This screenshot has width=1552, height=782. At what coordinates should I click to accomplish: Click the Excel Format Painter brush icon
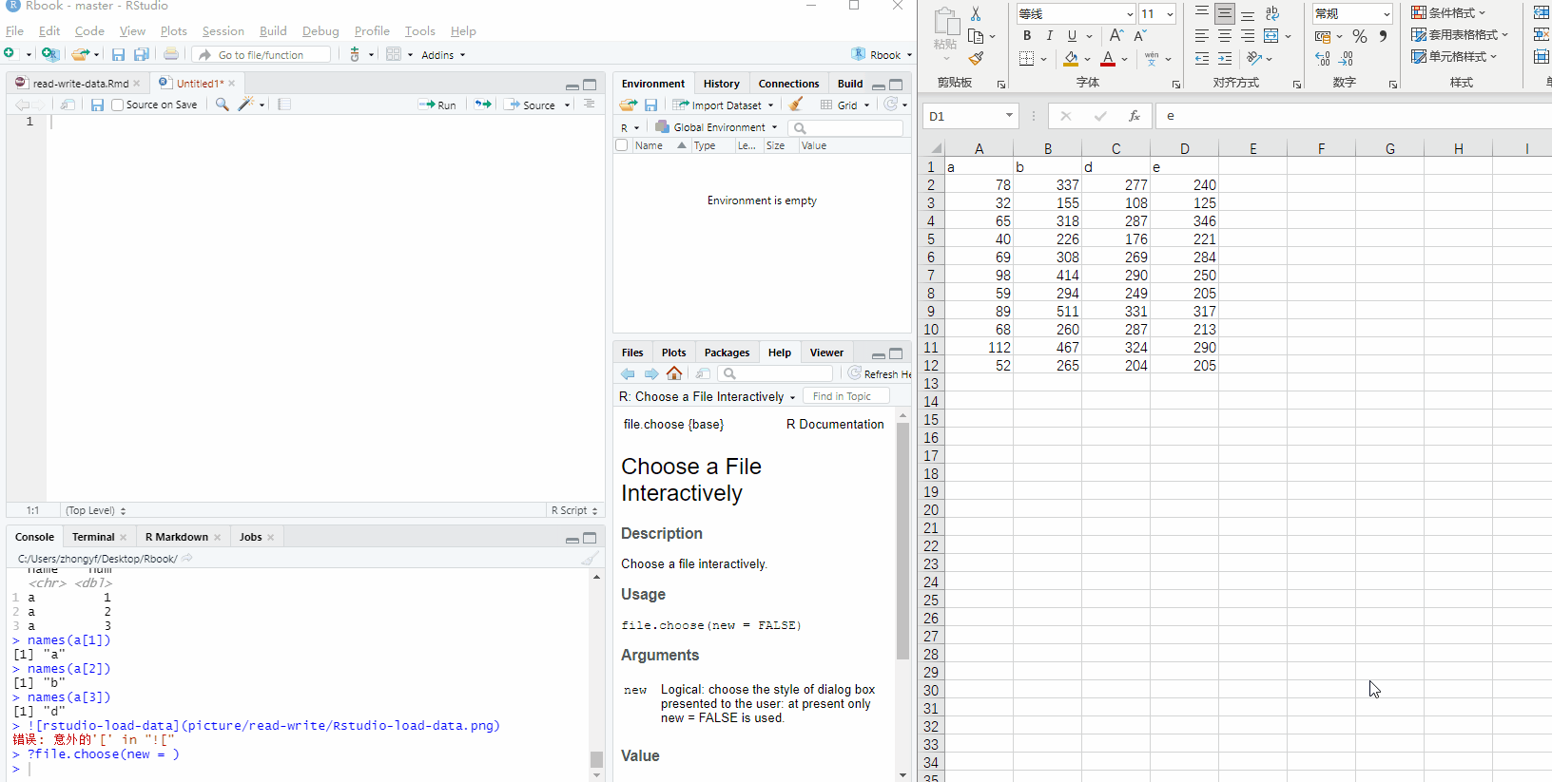coord(976,59)
